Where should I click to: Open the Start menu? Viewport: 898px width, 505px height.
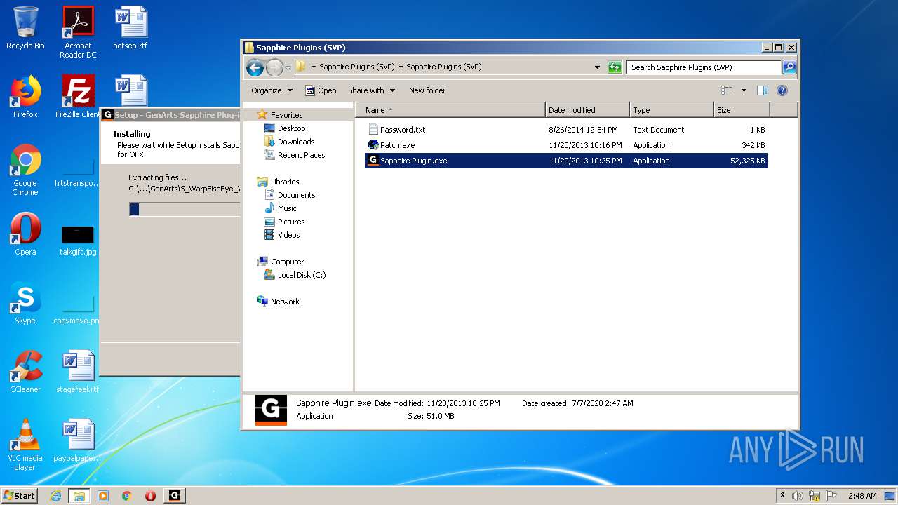point(20,496)
